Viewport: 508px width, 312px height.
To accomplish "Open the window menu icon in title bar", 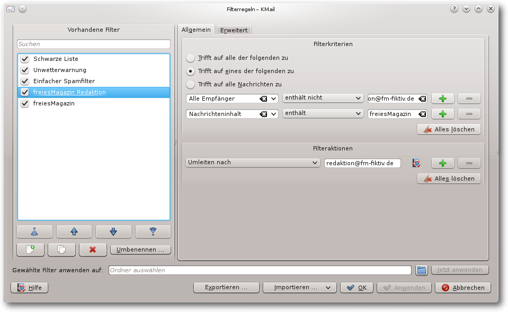I will click(x=11, y=9).
